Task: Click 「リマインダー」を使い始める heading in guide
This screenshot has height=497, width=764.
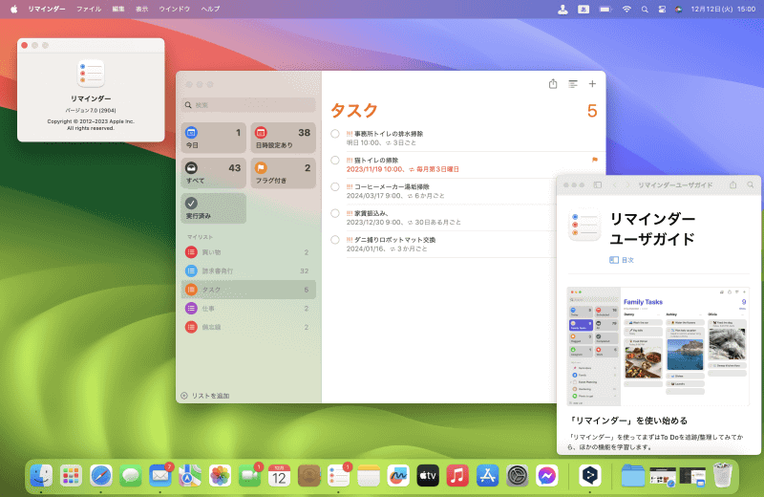Action: pos(628,421)
